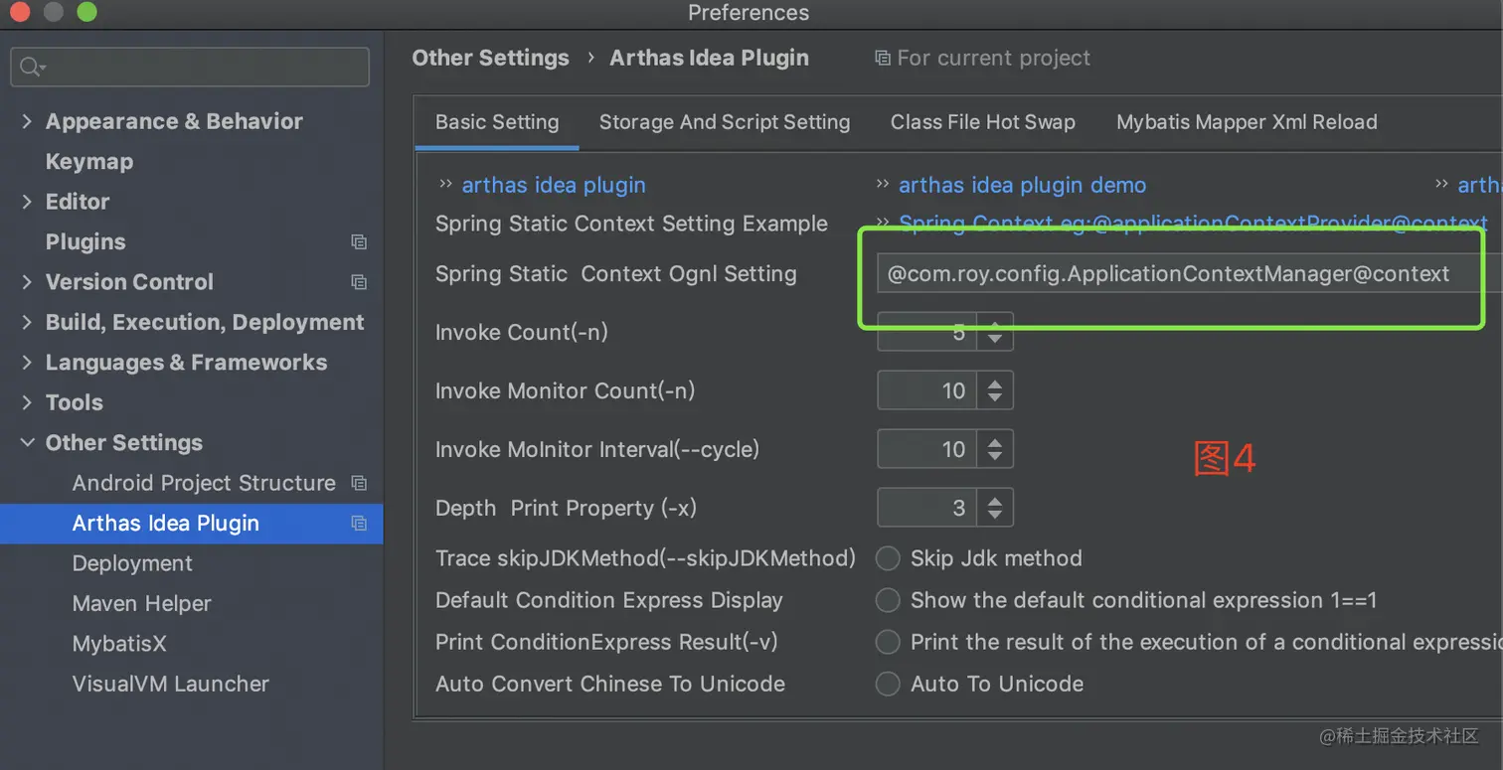Click the arrow icon before arthas idea plugin link

pyautogui.click(x=445, y=185)
